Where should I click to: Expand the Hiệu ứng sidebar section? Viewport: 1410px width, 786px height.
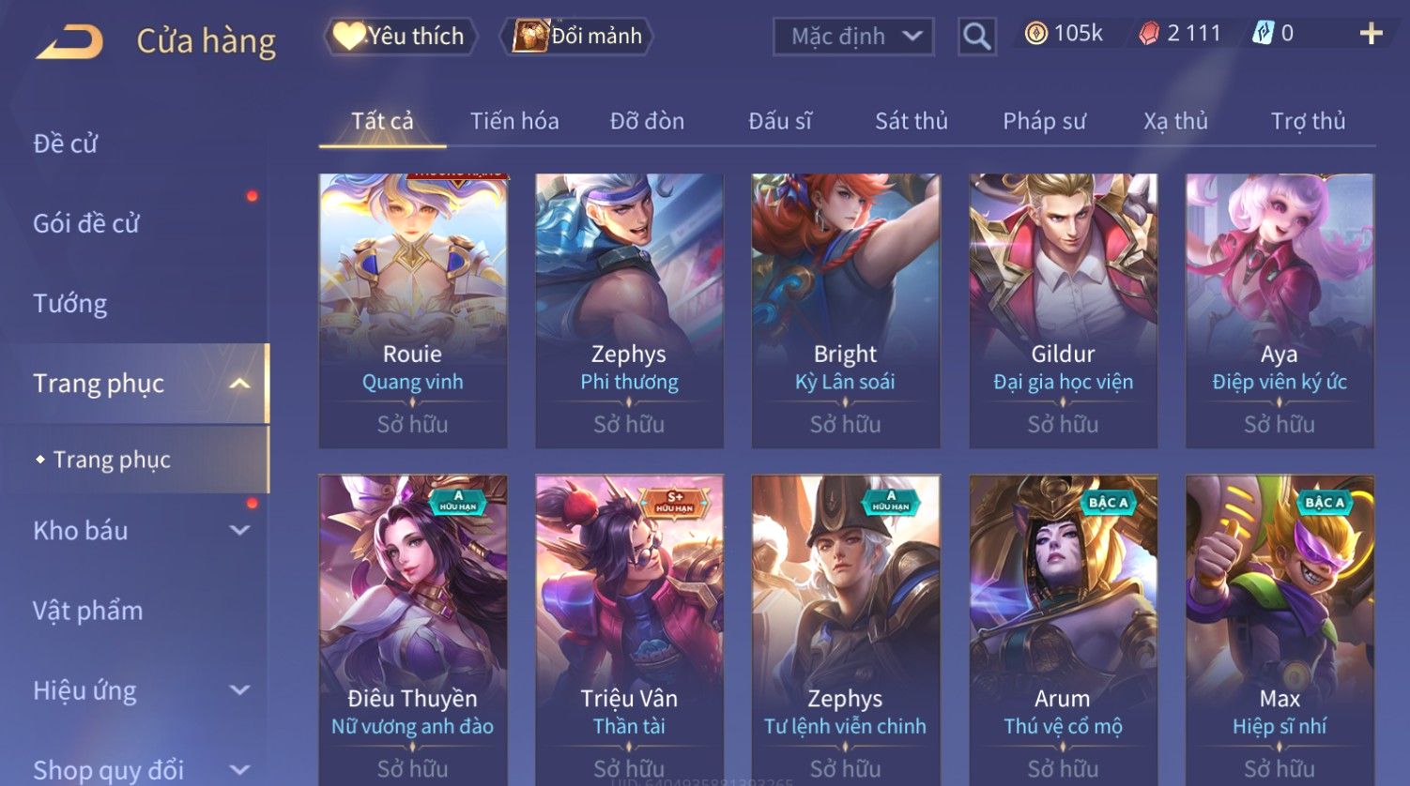[239, 690]
